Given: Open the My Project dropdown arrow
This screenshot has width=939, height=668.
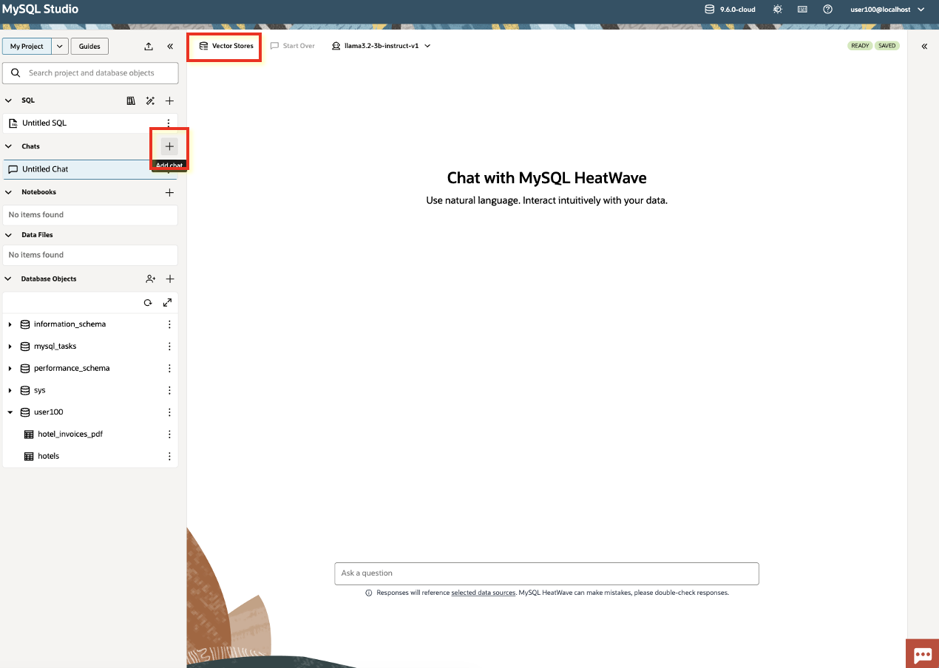Looking at the screenshot, I should tap(60, 46).
